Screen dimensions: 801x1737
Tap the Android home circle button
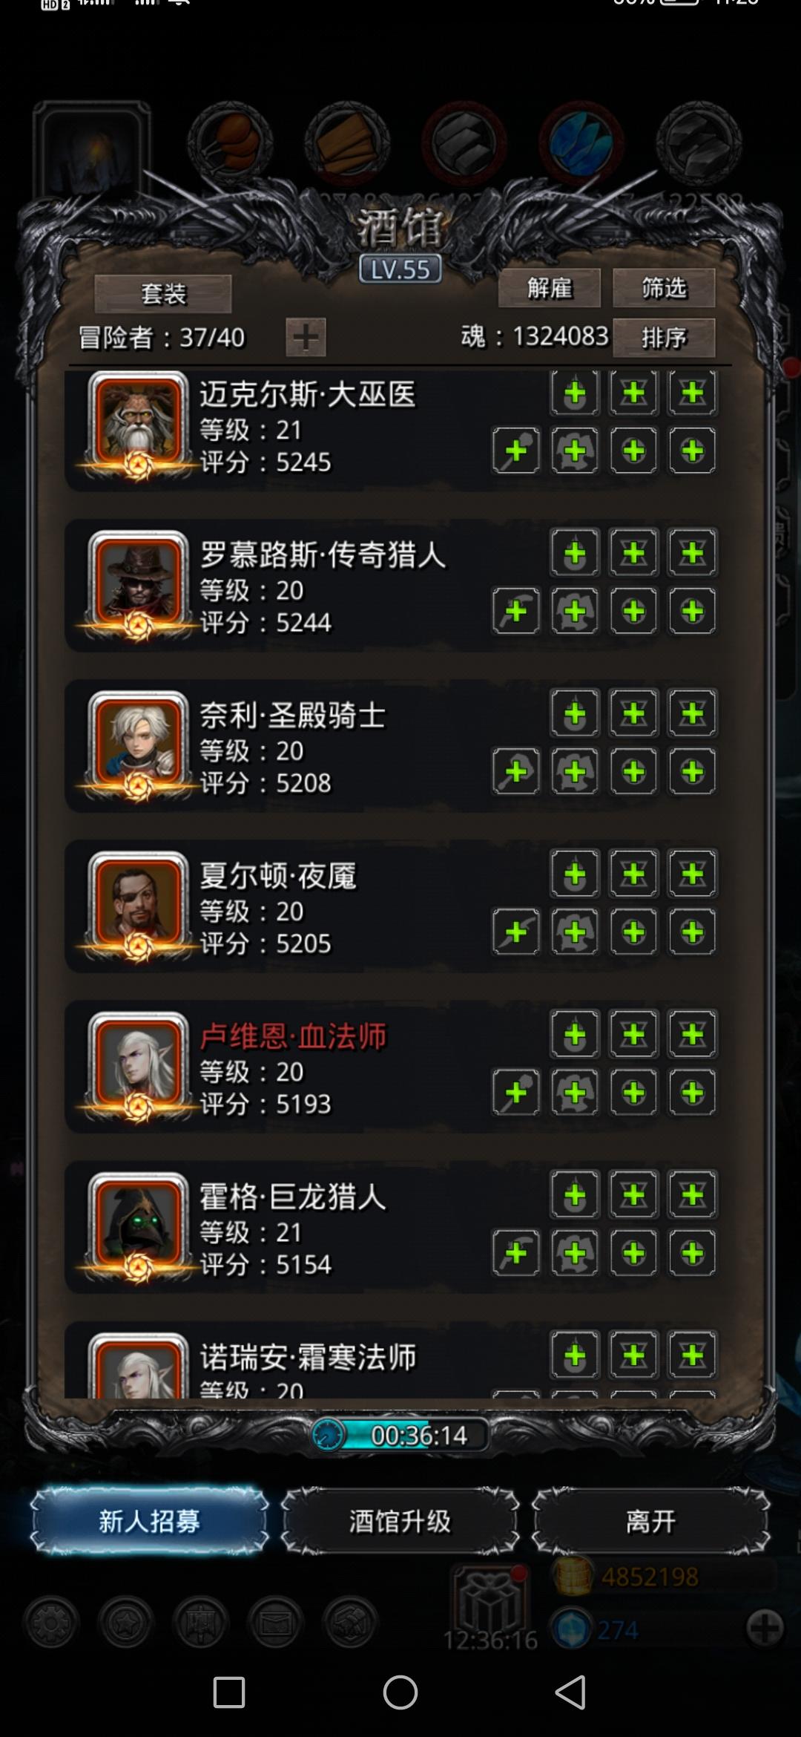point(400,1693)
